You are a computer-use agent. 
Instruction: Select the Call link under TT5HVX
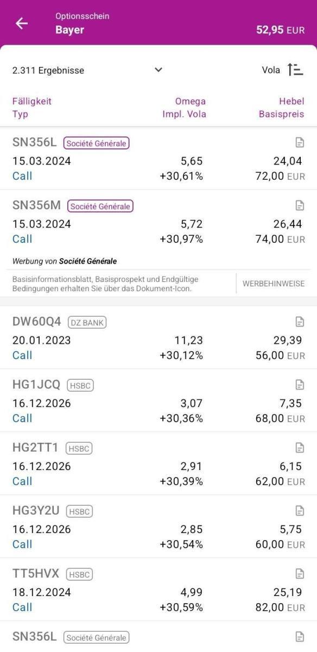point(21,607)
